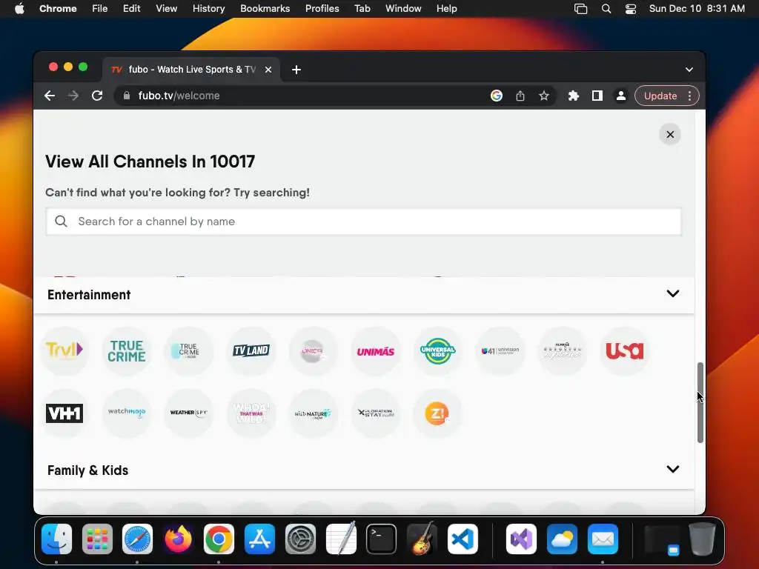759x569 pixels.
Task: Open the Chrome menu in menu bar
Action: [58, 9]
